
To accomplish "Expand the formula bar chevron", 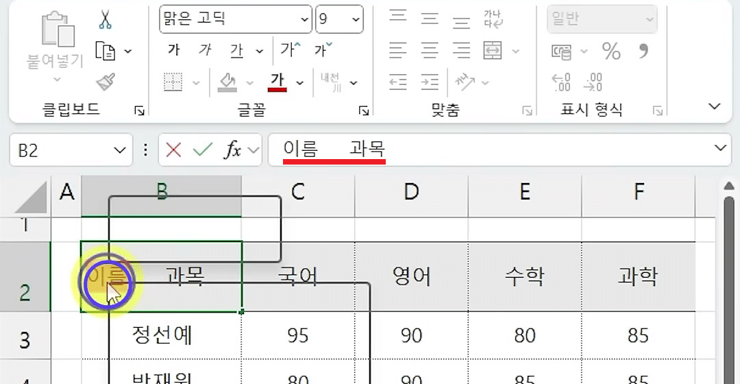I will 720,148.
